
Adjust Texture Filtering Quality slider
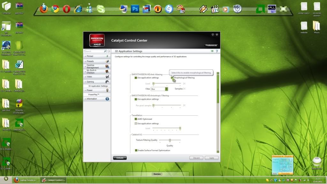170,140
